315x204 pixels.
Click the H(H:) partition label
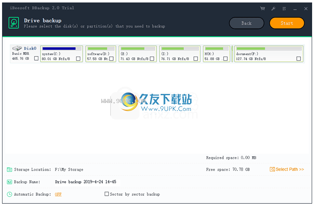(209, 54)
